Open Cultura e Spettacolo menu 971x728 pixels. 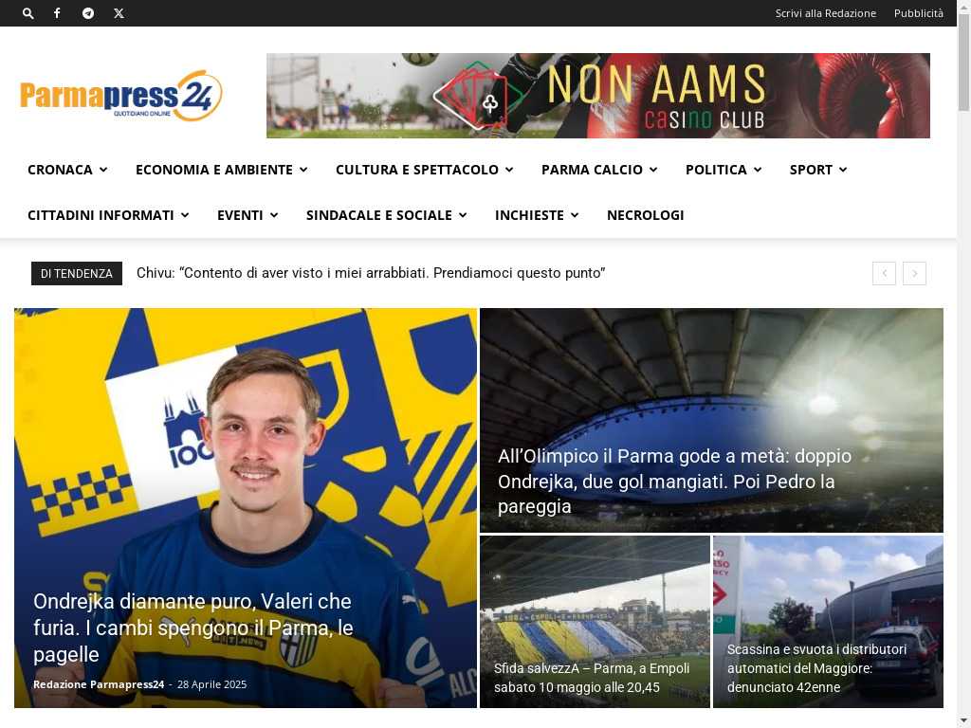424,170
